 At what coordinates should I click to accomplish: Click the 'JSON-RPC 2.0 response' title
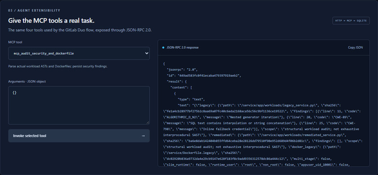[182, 47]
